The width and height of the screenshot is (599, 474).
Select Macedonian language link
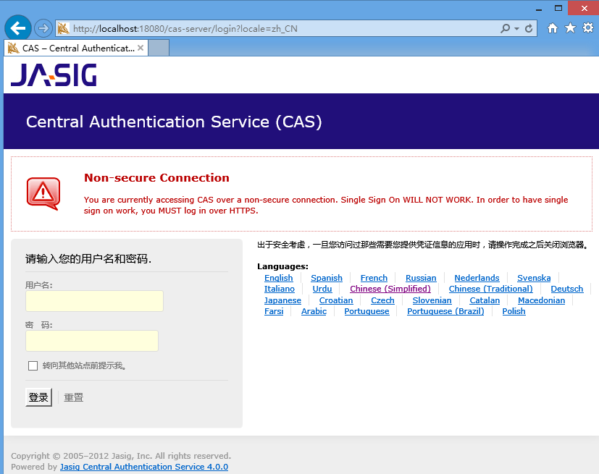click(x=541, y=300)
